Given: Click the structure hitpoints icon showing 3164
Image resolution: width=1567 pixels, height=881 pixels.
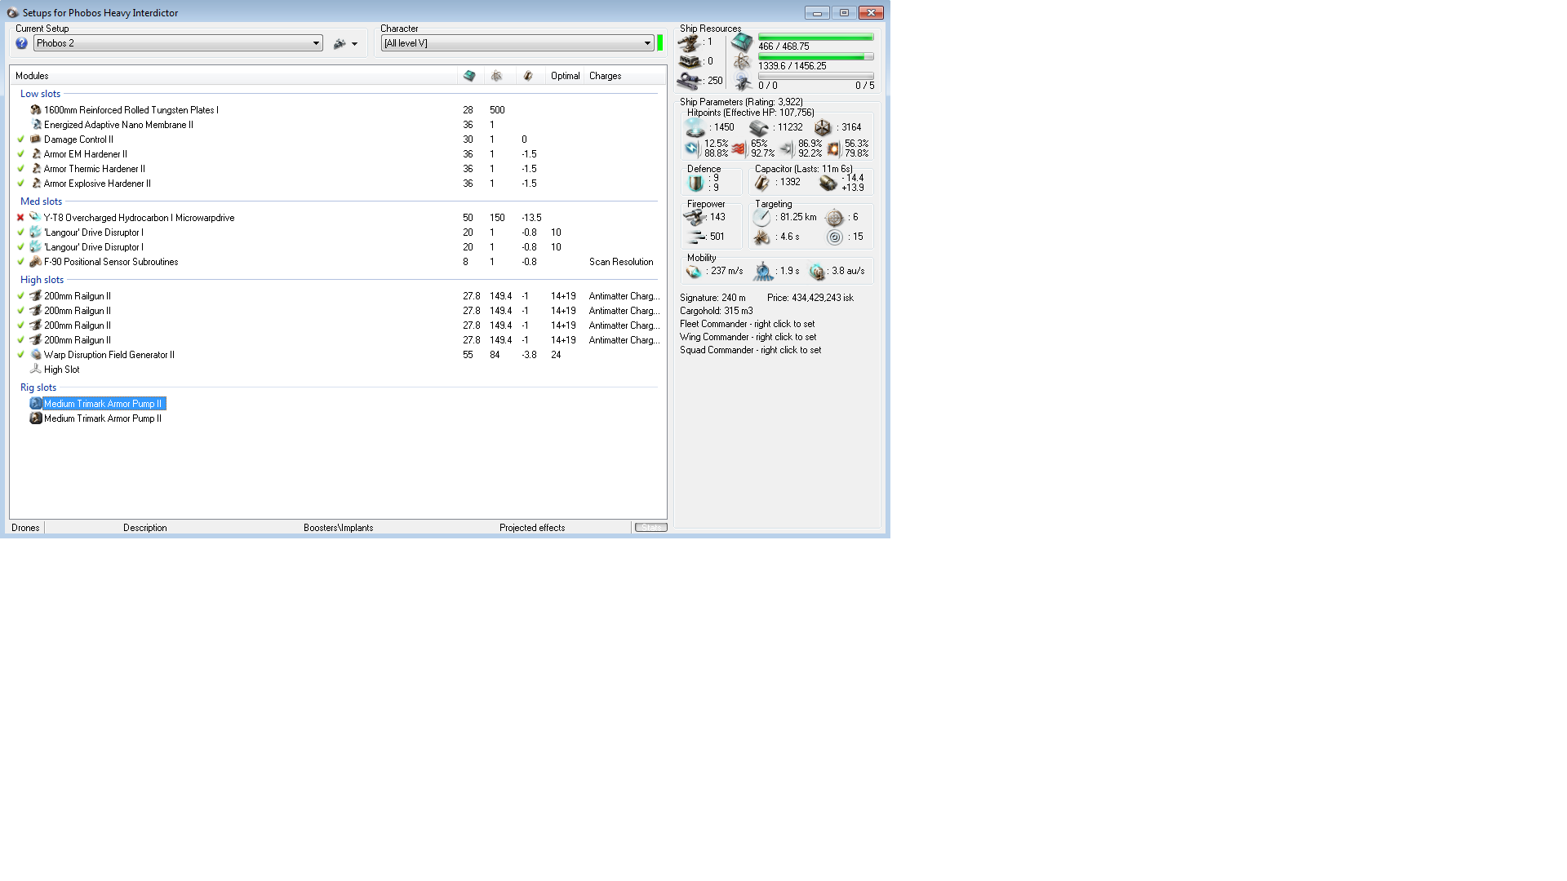Looking at the screenshot, I should point(823,128).
